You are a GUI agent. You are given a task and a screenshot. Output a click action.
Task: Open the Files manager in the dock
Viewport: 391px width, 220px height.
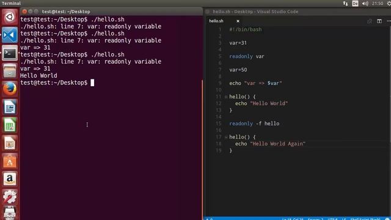point(10,71)
